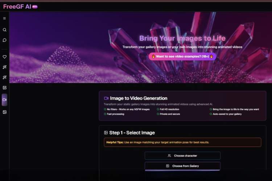Click the image generation sidebar icon
Viewport: 272px width, 181px height.
point(4,88)
